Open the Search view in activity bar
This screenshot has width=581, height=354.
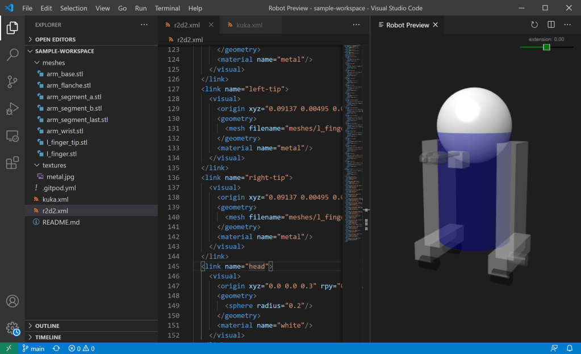(12, 54)
